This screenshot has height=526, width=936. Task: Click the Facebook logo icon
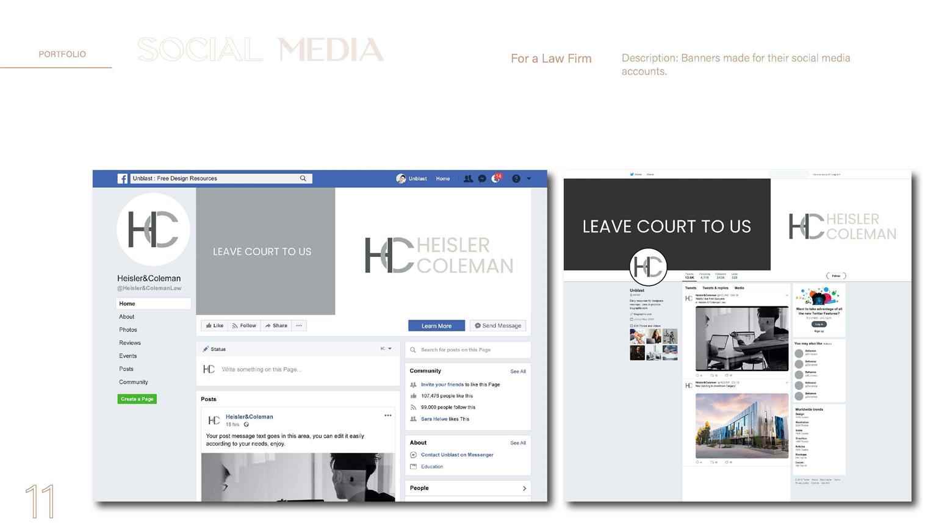(123, 179)
